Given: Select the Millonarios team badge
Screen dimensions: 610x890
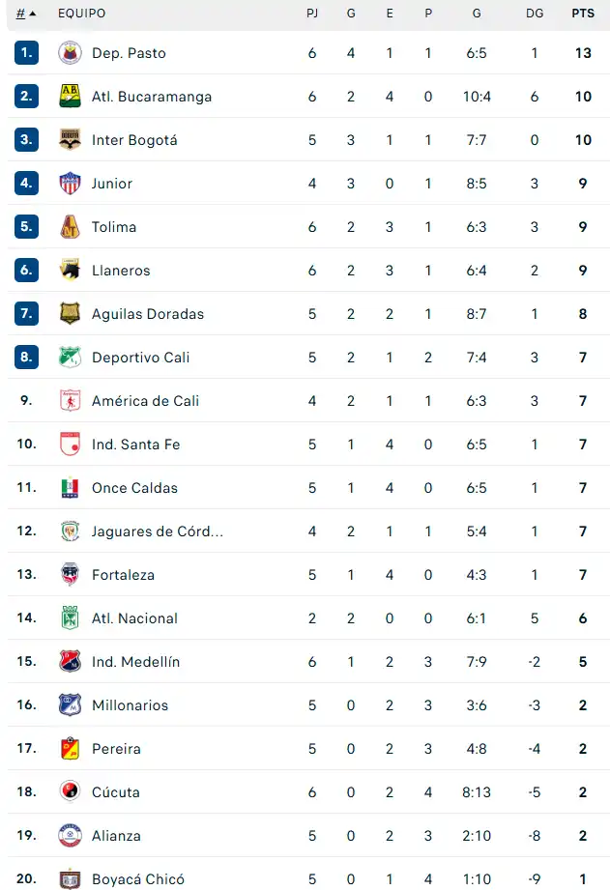Looking at the screenshot, I should coord(70,705).
